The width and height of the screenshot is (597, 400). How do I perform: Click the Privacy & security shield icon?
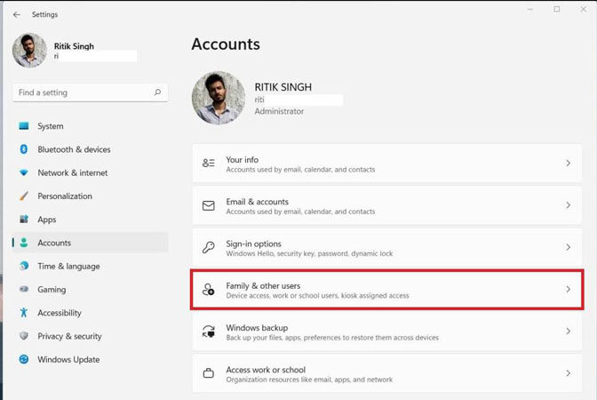click(24, 336)
